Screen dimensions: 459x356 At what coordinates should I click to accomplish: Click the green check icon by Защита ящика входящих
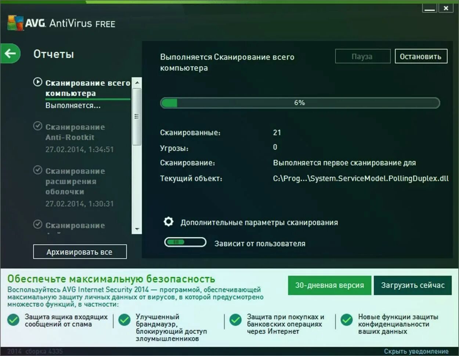pos(14,320)
